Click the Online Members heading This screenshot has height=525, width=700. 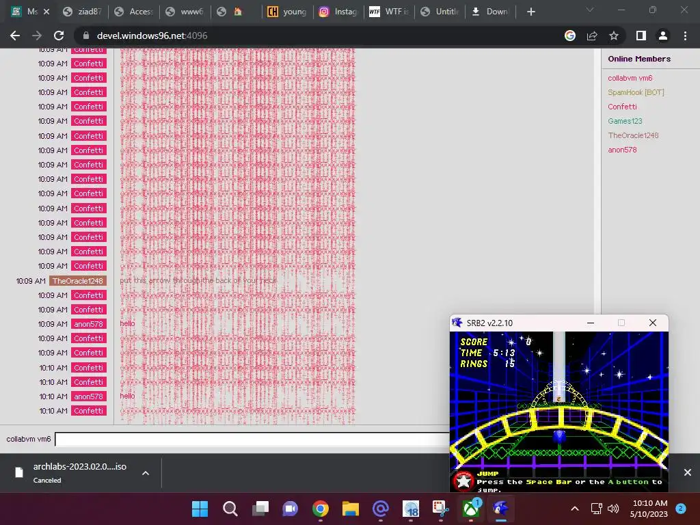click(x=639, y=59)
